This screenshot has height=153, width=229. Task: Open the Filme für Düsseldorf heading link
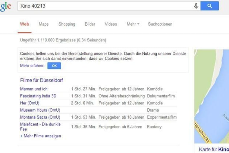(41, 80)
